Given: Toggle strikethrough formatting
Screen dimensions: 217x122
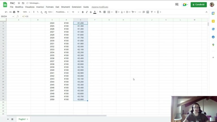Looking at the screenshot, I should pos(91,12).
